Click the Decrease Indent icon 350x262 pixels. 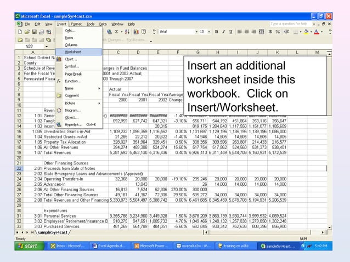286,32
